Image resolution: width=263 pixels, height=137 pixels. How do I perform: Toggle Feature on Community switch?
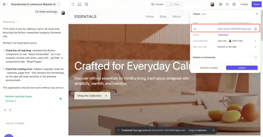click(x=256, y=58)
